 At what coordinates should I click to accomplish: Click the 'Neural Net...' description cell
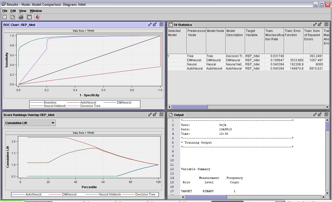click(235, 64)
